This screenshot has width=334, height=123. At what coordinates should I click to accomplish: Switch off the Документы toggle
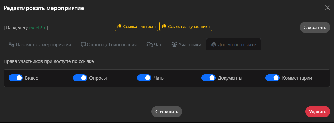pos(208,78)
